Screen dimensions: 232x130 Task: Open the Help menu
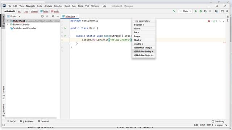104,6
